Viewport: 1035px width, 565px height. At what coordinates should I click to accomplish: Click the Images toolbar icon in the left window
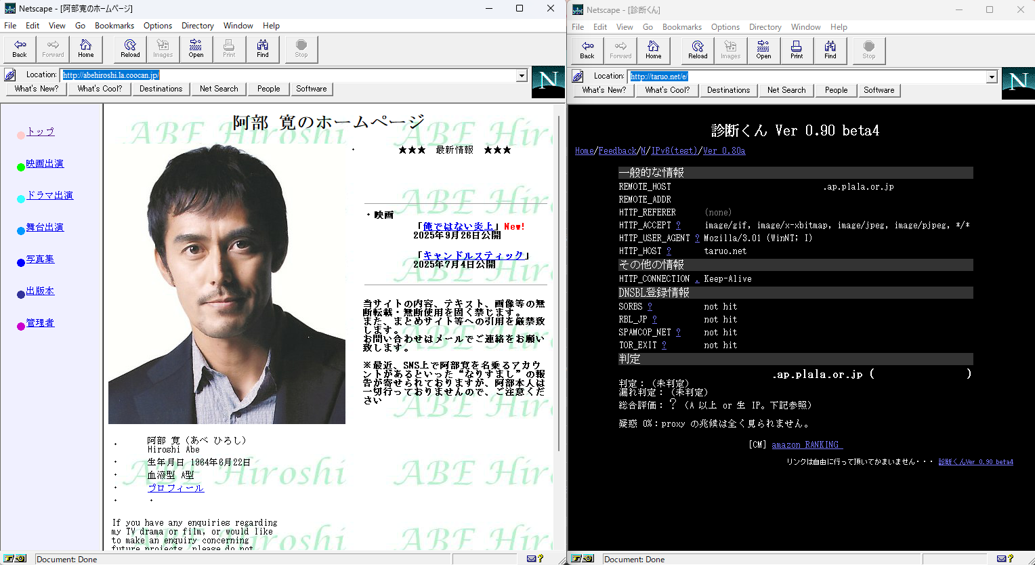pyautogui.click(x=163, y=48)
